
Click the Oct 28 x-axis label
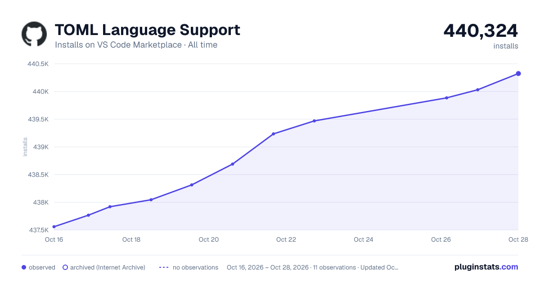click(518, 239)
